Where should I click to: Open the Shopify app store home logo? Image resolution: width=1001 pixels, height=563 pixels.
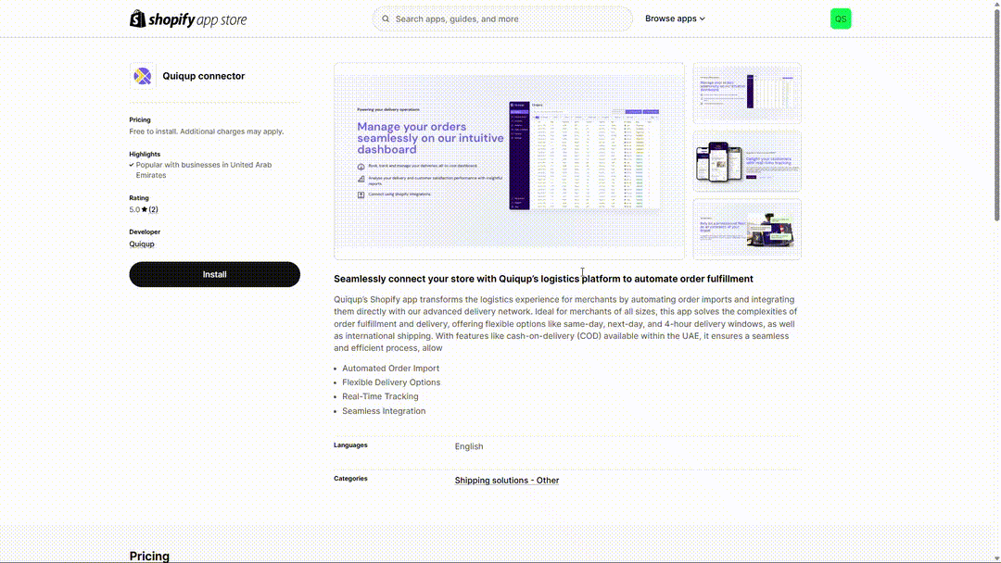click(x=187, y=19)
